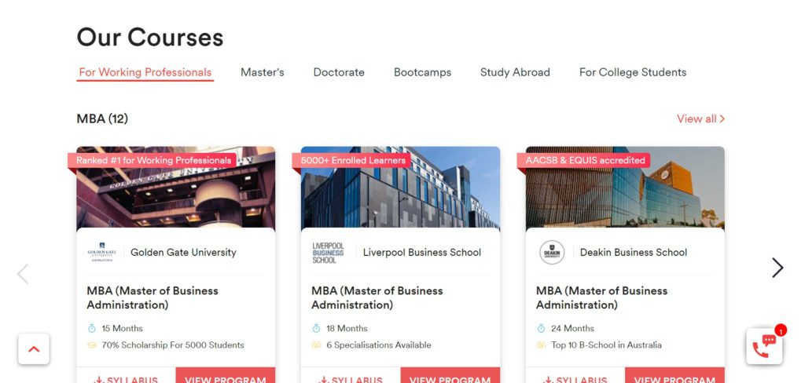The width and height of the screenshot is (805, 383).
Task: Select the Master's tab
Action: pyautogui.click(x=263, y=72)
